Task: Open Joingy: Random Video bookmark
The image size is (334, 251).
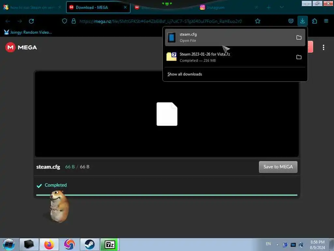Action: pos(28,32)
